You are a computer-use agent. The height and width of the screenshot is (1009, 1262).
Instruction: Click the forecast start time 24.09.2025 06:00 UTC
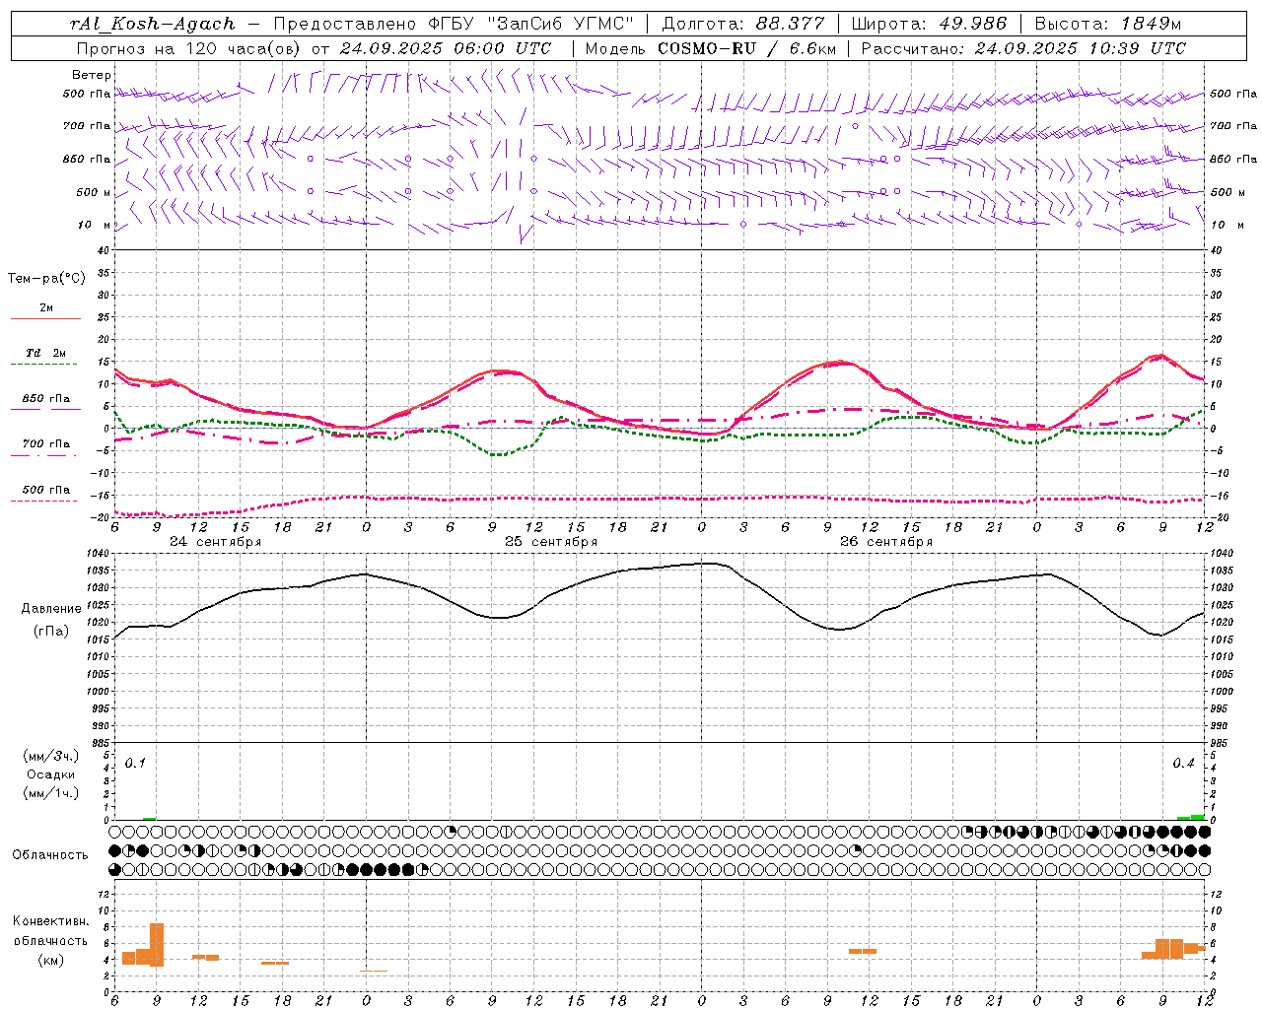tap(446, 48)
